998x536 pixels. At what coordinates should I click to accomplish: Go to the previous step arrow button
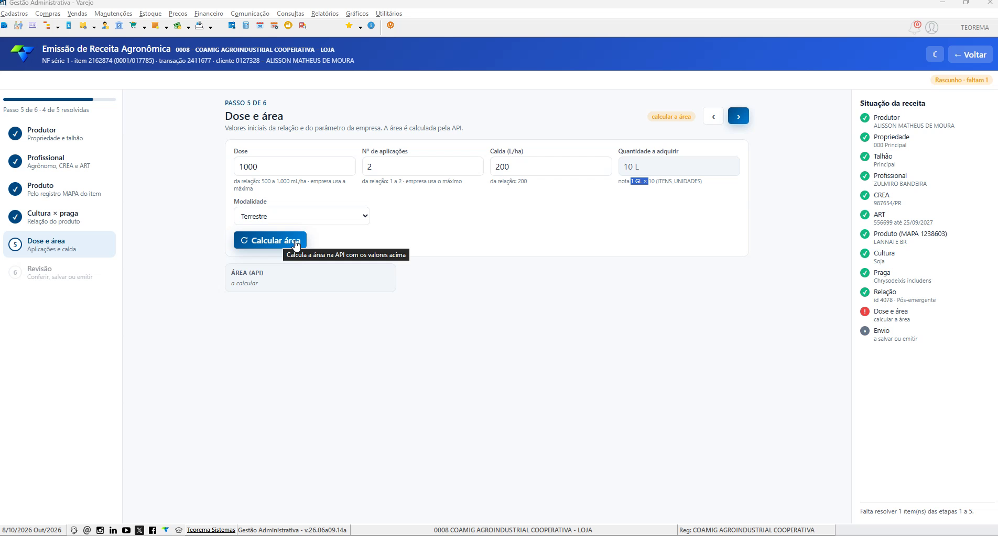713,116
